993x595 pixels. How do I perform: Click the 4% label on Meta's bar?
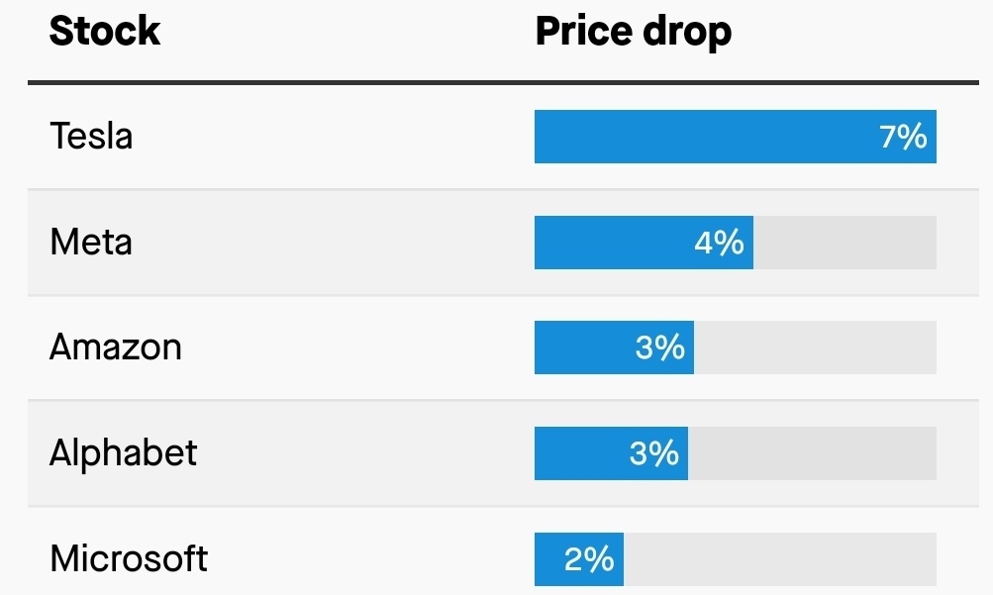point(719,243)
